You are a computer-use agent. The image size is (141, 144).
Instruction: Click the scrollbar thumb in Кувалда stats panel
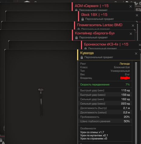tap(136, 103)
